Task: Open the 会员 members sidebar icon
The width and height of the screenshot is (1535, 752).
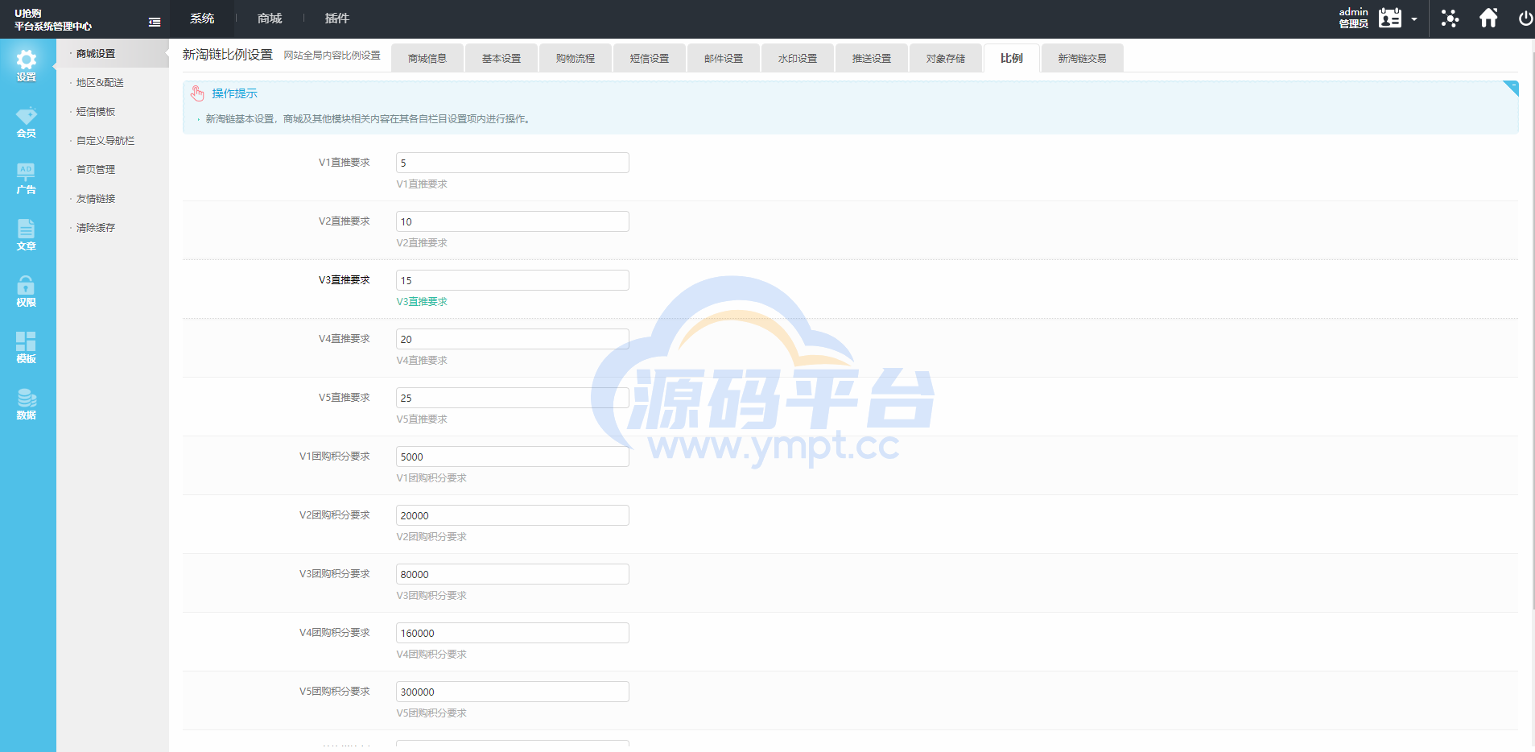Action: 27,122
